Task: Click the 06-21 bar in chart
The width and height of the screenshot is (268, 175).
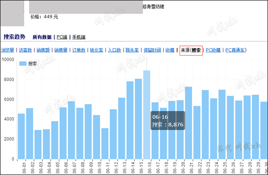Action: tap(188, 123)
